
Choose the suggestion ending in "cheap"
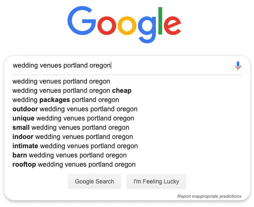coord(72,91)
